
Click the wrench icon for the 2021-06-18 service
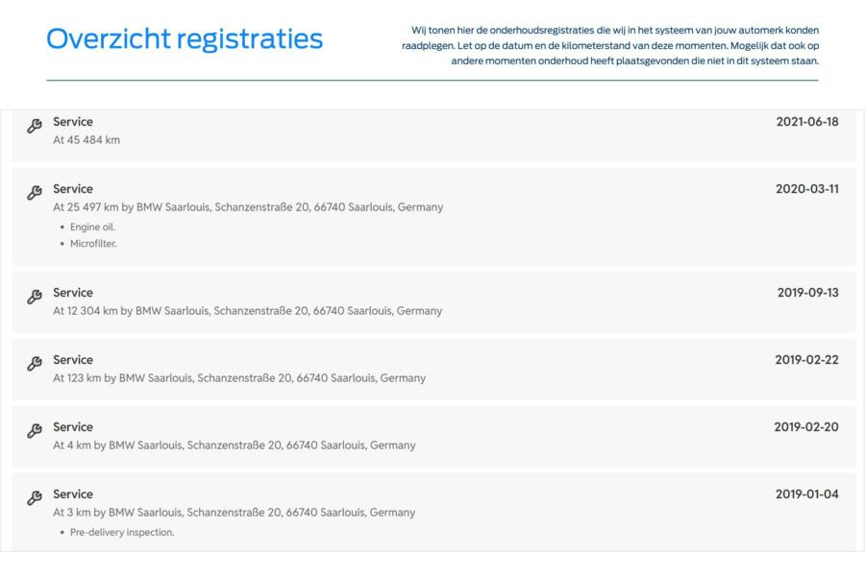point(35,126)
